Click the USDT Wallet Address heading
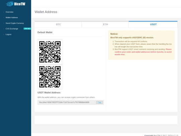The image size is (181, 136). pos(49,93)
